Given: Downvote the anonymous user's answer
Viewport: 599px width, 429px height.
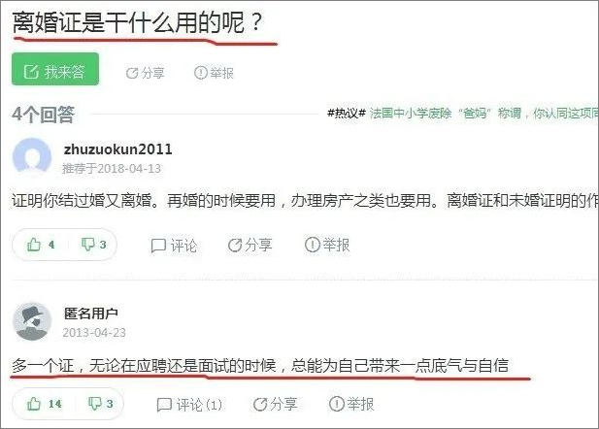Looking at the screenshot, I should pos(100,404).
